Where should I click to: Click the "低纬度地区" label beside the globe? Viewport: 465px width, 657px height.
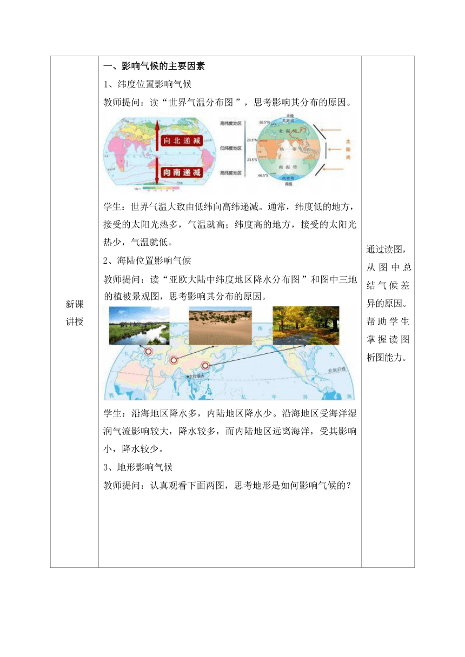(x=231, y=148)
